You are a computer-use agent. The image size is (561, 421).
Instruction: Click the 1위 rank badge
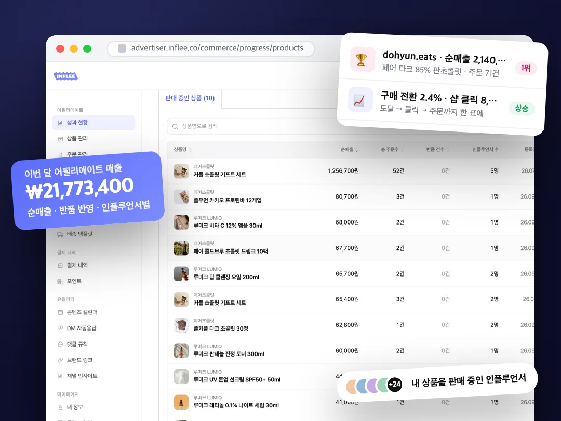pos(526,68)
